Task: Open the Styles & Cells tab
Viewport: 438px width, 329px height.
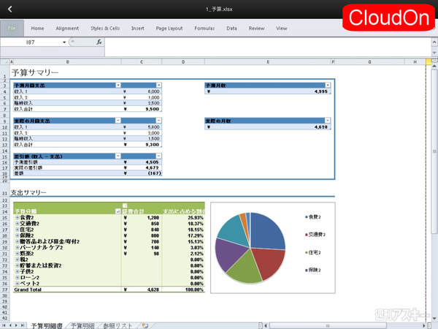Action: [x=105, y=29]
